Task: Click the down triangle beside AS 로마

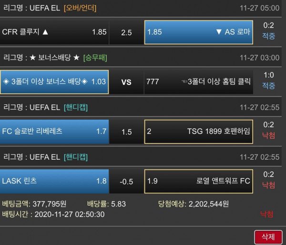Action: pos(219,32)
